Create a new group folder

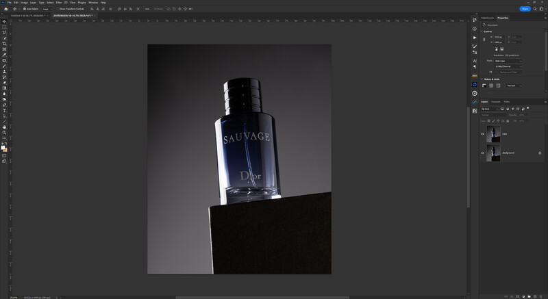(529, 296)
